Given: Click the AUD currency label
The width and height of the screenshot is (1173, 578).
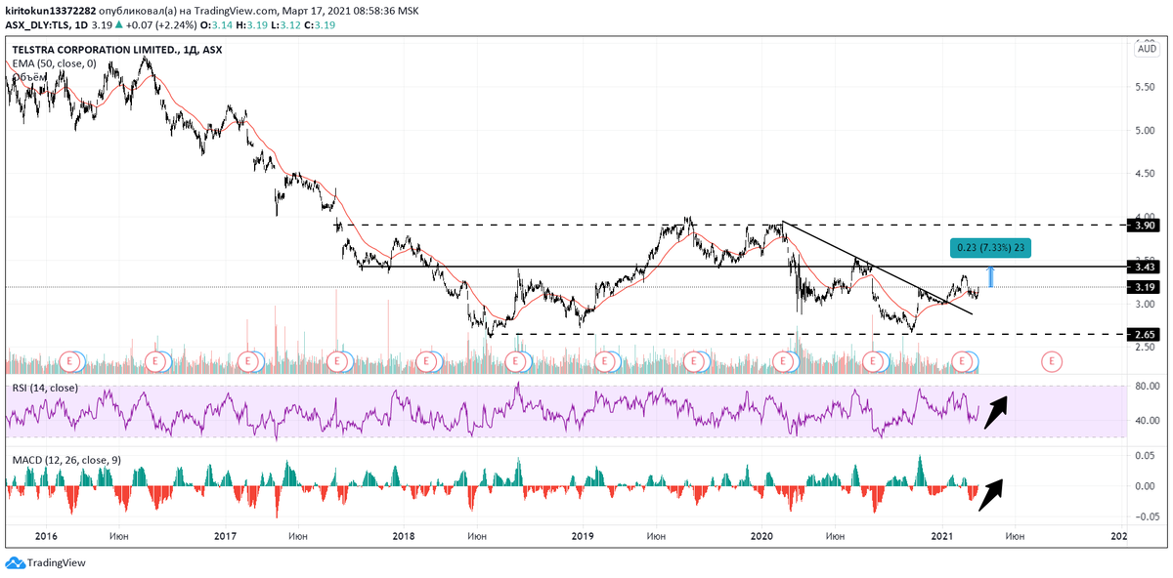Looking at the screenshot, I should [x=1148, y=48].
